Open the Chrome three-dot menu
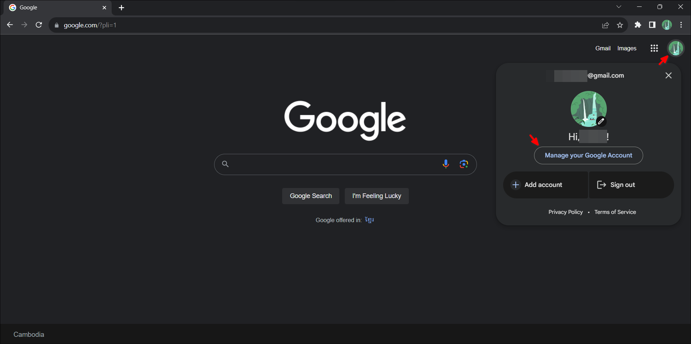This screenshot has width=691, height=344. point(681,25)
